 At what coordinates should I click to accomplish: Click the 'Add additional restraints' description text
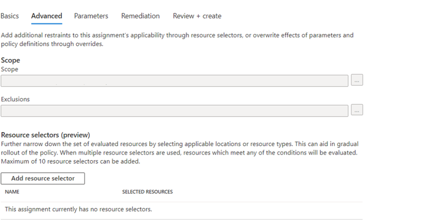177,40
